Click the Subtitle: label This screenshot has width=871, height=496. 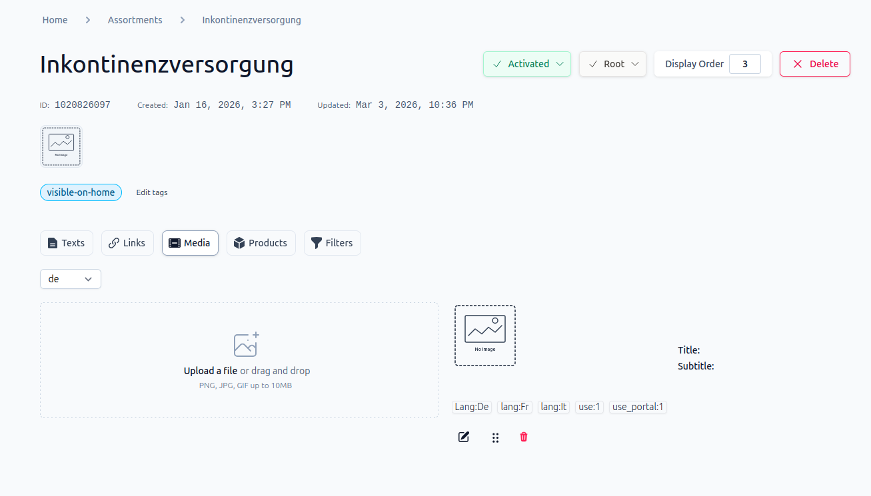tap(696, 366)
